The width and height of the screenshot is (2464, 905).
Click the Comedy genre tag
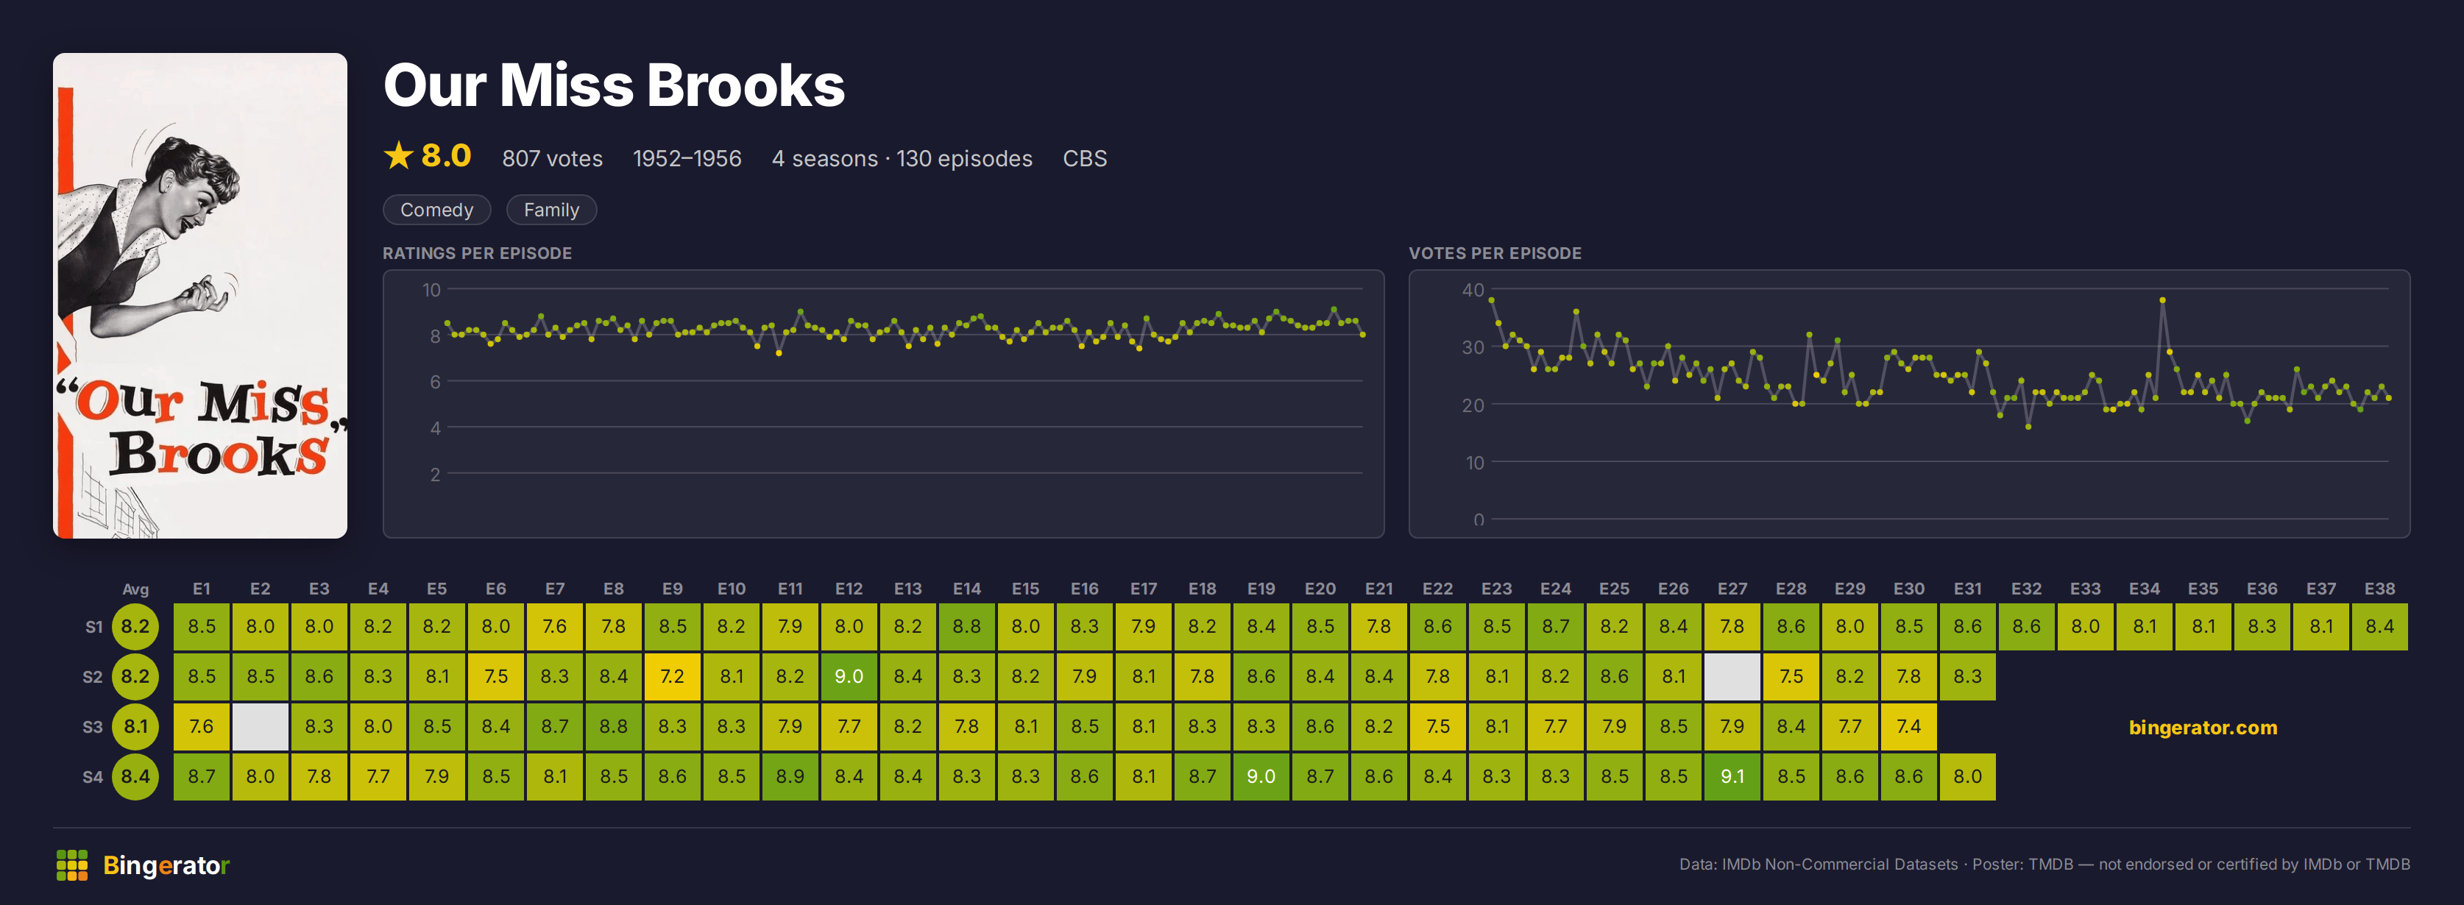click(x=437, y=210)
